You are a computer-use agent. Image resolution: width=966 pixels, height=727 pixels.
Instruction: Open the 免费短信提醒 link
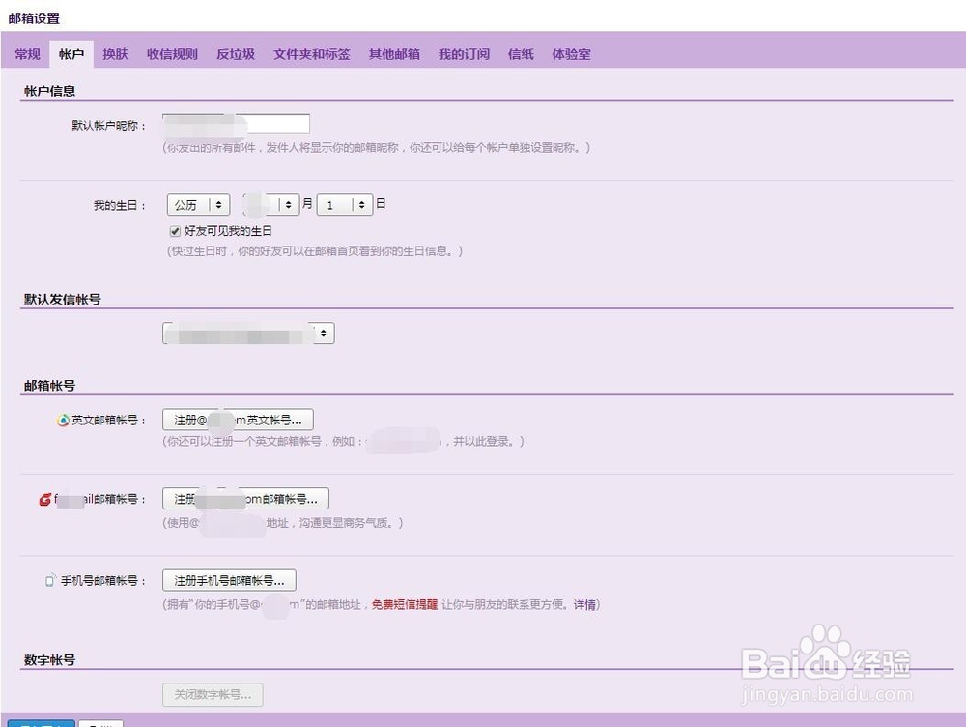pos(405,605)
